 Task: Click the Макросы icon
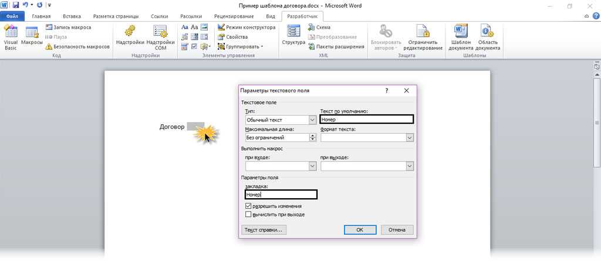click(x=32, y=35)
